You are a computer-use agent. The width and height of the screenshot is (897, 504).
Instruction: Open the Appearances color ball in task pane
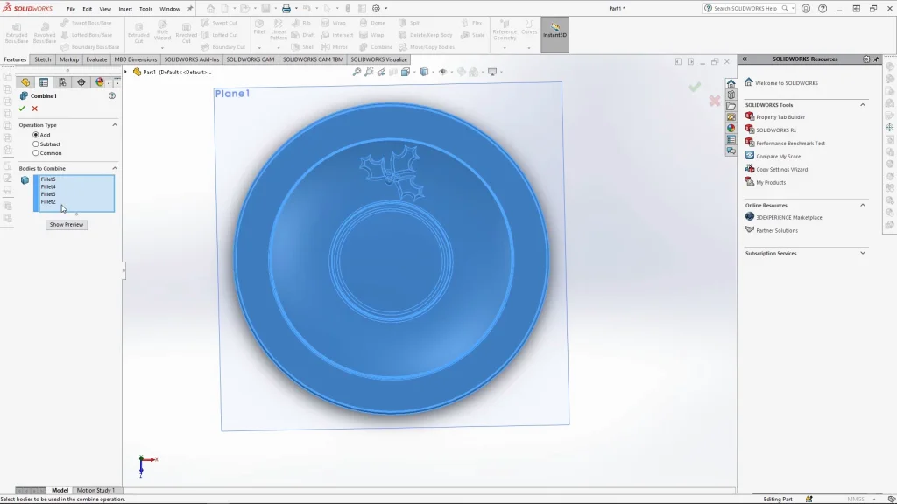click(x=731, y=129)
